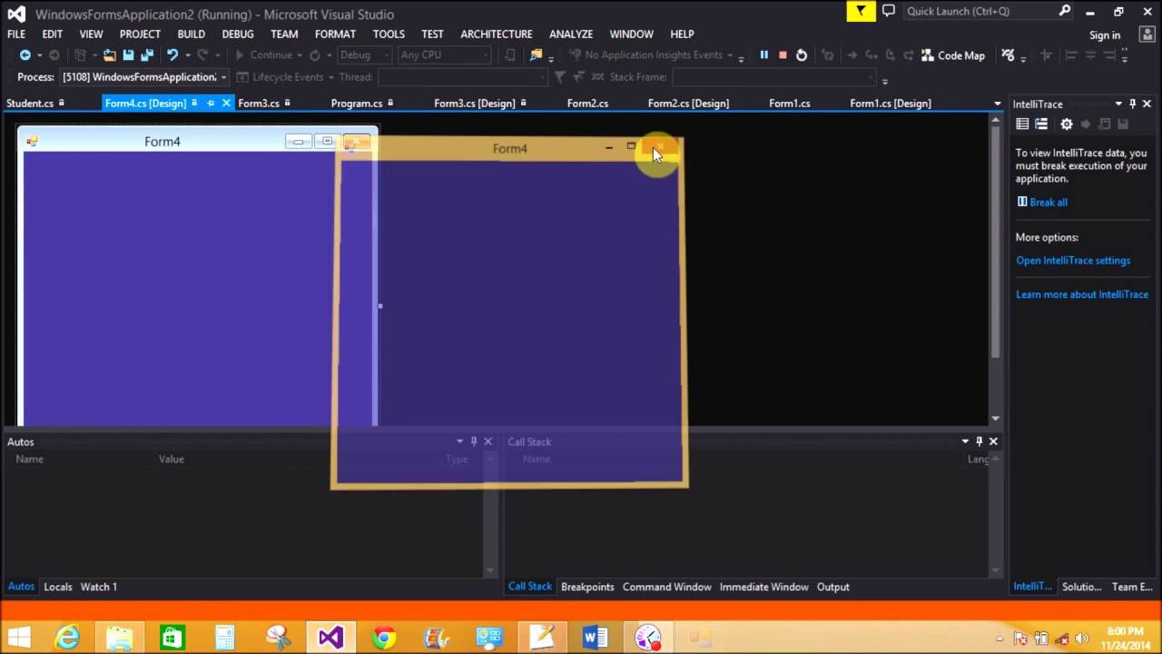1162x654 pixels.
Task: Open Internet Explorer from the taskbar
Action: point(68,638)
